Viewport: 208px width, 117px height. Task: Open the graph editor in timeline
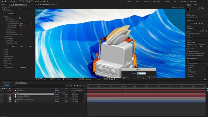coord(84,86)
